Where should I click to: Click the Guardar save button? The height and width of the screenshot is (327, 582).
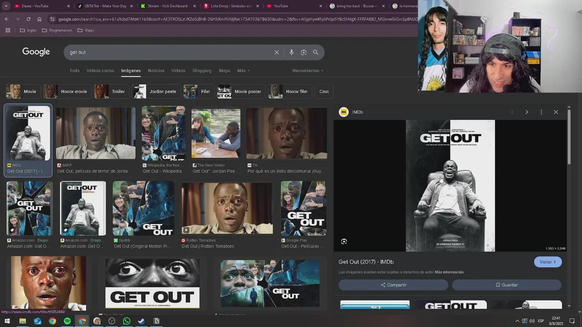coord(507,285)
